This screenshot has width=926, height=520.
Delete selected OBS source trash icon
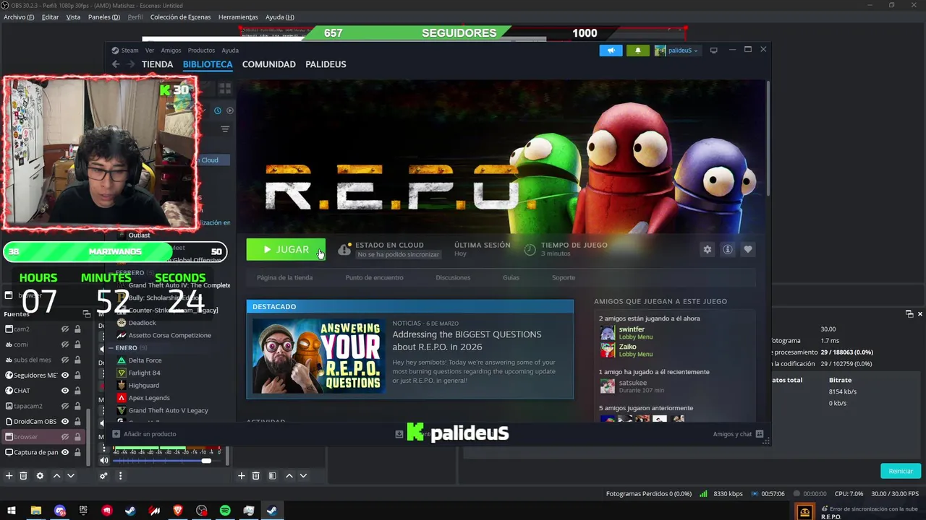(23, 476)
